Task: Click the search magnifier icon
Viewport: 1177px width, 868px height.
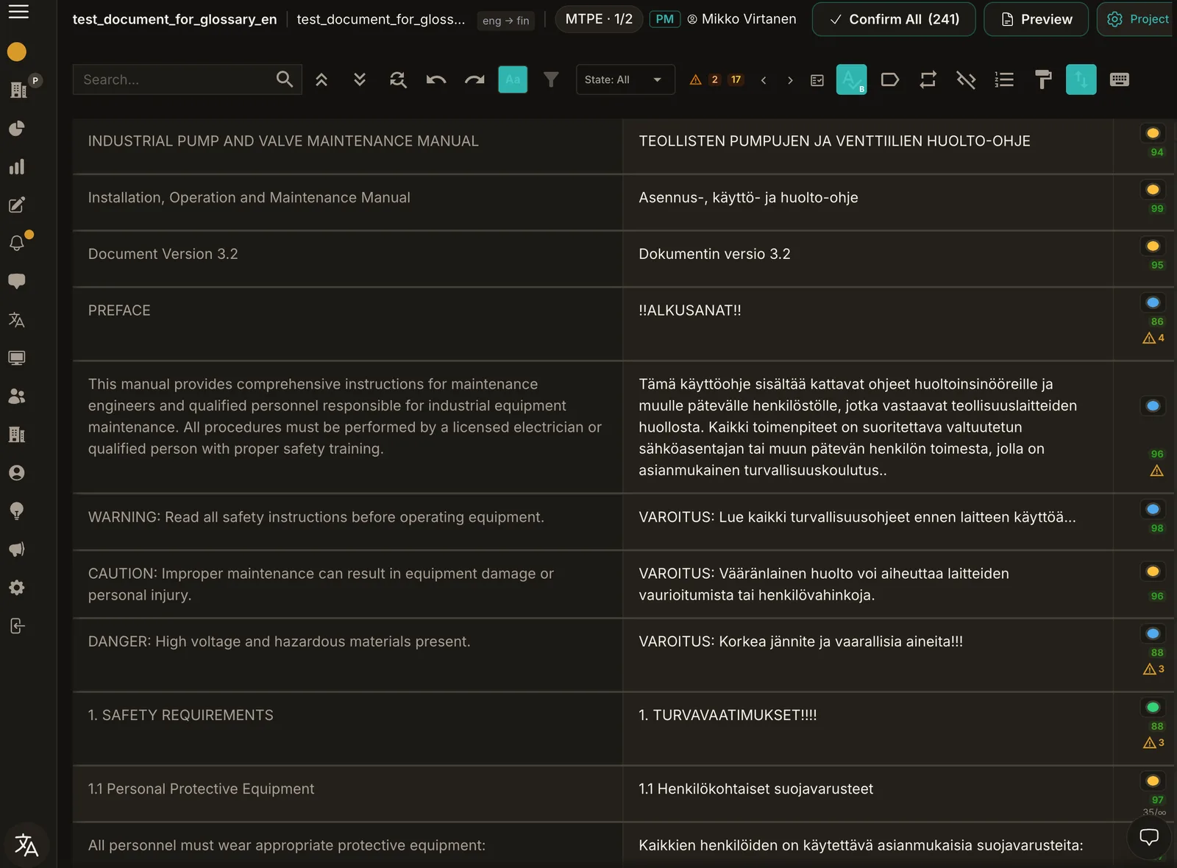Action: (285, 79)
